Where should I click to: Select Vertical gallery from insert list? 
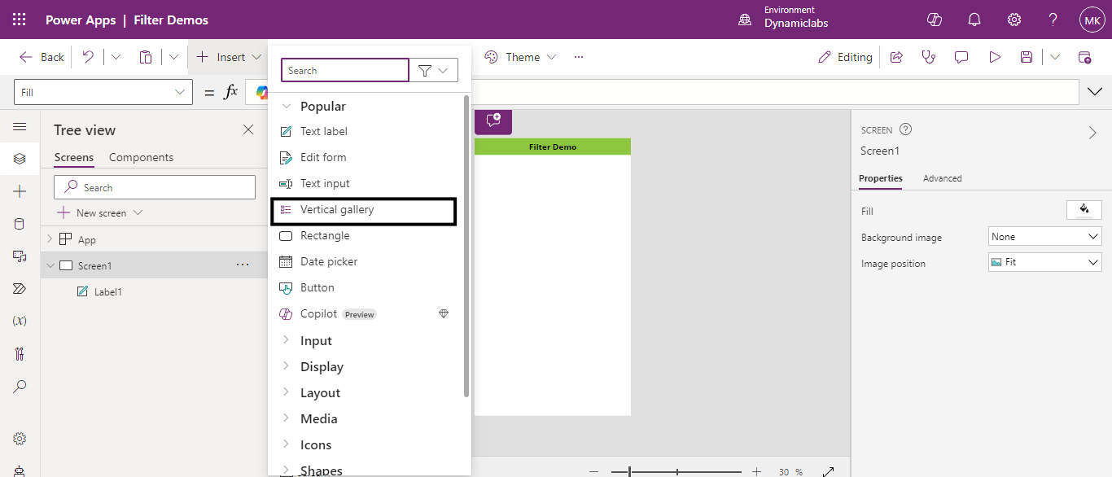pos(337,210)
